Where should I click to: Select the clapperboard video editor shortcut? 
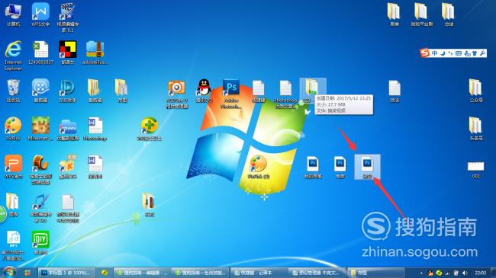pos(68,18)
